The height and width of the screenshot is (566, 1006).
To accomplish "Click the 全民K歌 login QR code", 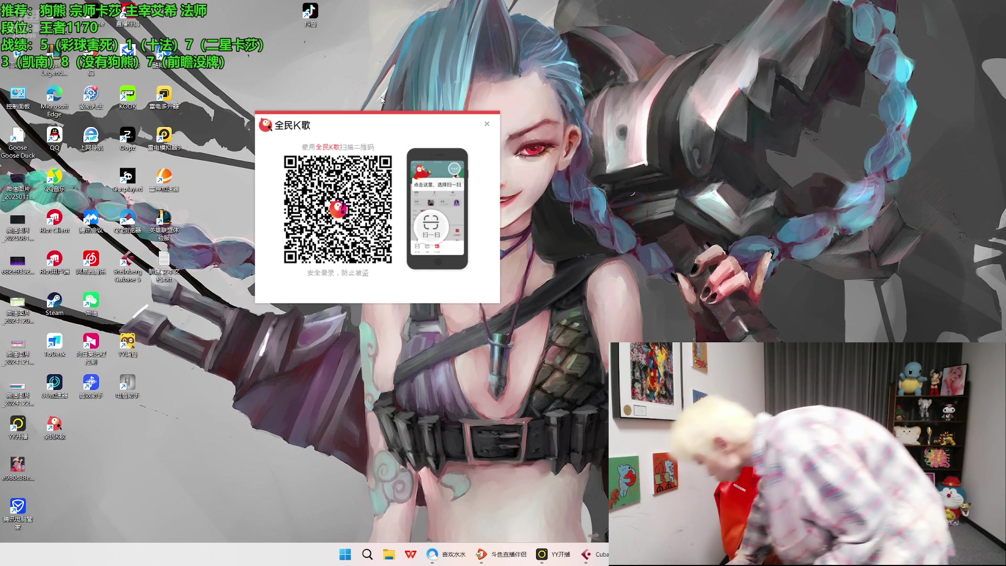I will [338, 209].
